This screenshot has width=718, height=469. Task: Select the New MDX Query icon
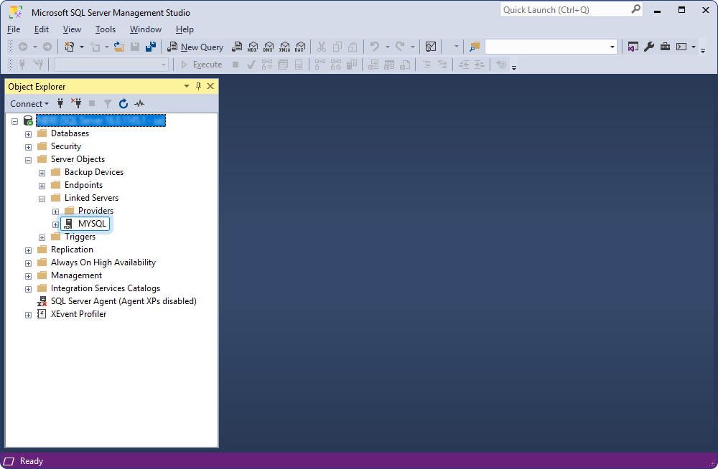253,47
